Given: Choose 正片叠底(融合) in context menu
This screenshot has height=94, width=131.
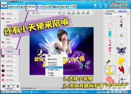Looking at the screenshot, I should click(54, 70).
